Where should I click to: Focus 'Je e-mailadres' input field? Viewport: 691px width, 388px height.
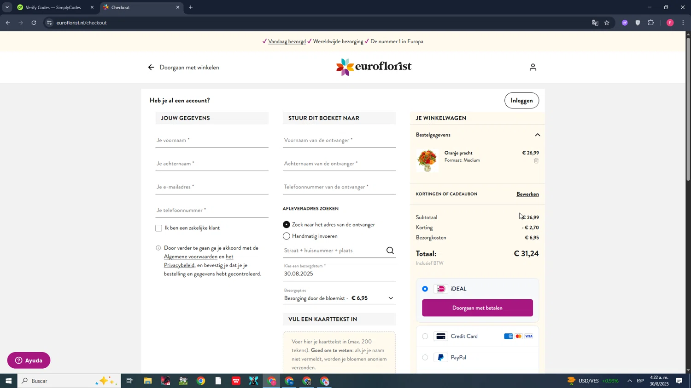coord(212,187)
